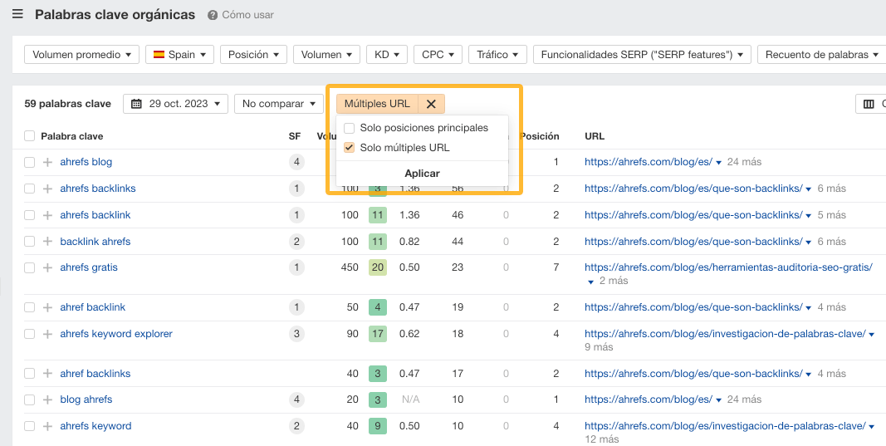The height and width of the screenshot is (446, 886).
Task: Open the Spain country dropdown
Action: (179, 55)
